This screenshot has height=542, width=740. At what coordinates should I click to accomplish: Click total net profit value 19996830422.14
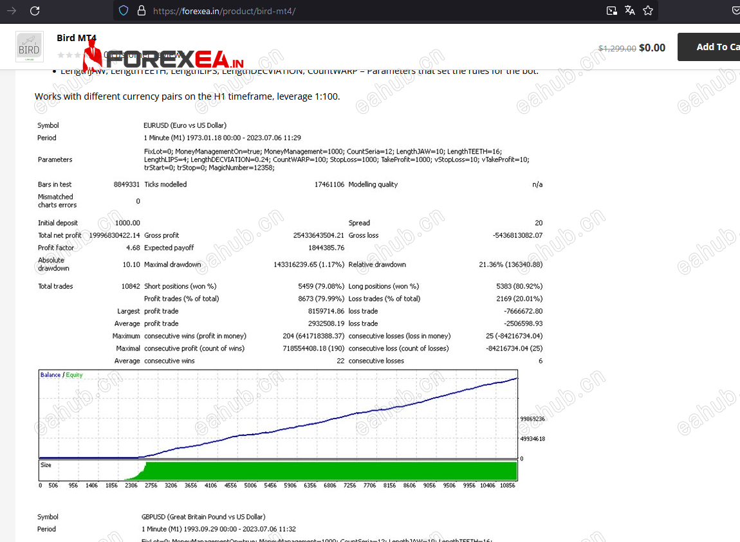coord(115,235)
